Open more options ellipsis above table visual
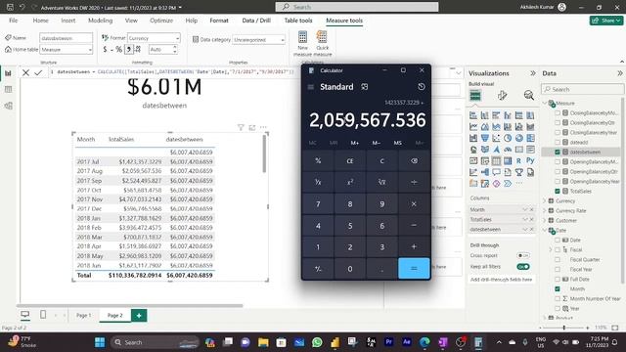 [263, 127]
